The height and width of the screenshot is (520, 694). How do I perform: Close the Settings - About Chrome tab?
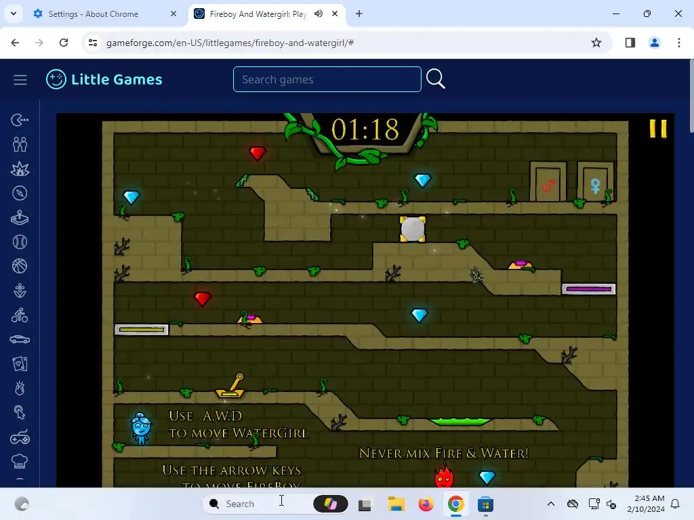pos(173,14)
